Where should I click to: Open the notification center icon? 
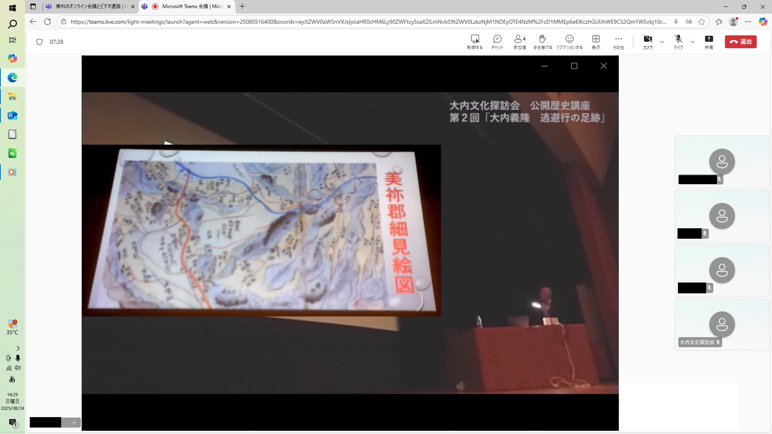(12, 423)
